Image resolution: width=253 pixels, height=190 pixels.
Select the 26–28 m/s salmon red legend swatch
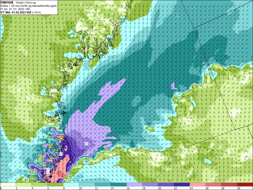(214, 184)
